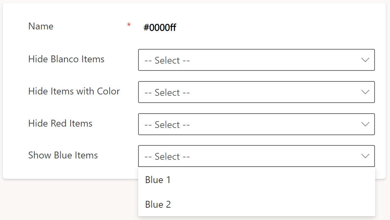Screen dimensions: 390x220
Task: Collapse the Show Blue Items dropdown
Action: [x=256, y=156]
